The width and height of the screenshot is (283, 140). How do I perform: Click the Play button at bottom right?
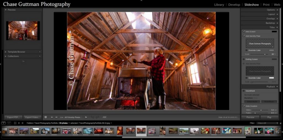[269, 117]
